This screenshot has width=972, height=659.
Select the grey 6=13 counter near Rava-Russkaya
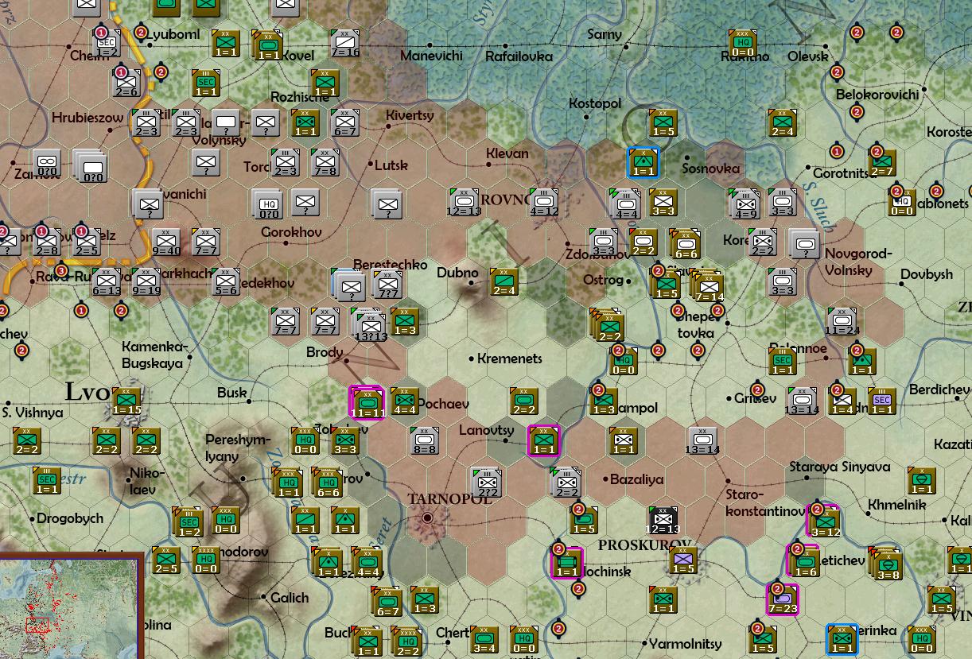(x=107, y=281)
